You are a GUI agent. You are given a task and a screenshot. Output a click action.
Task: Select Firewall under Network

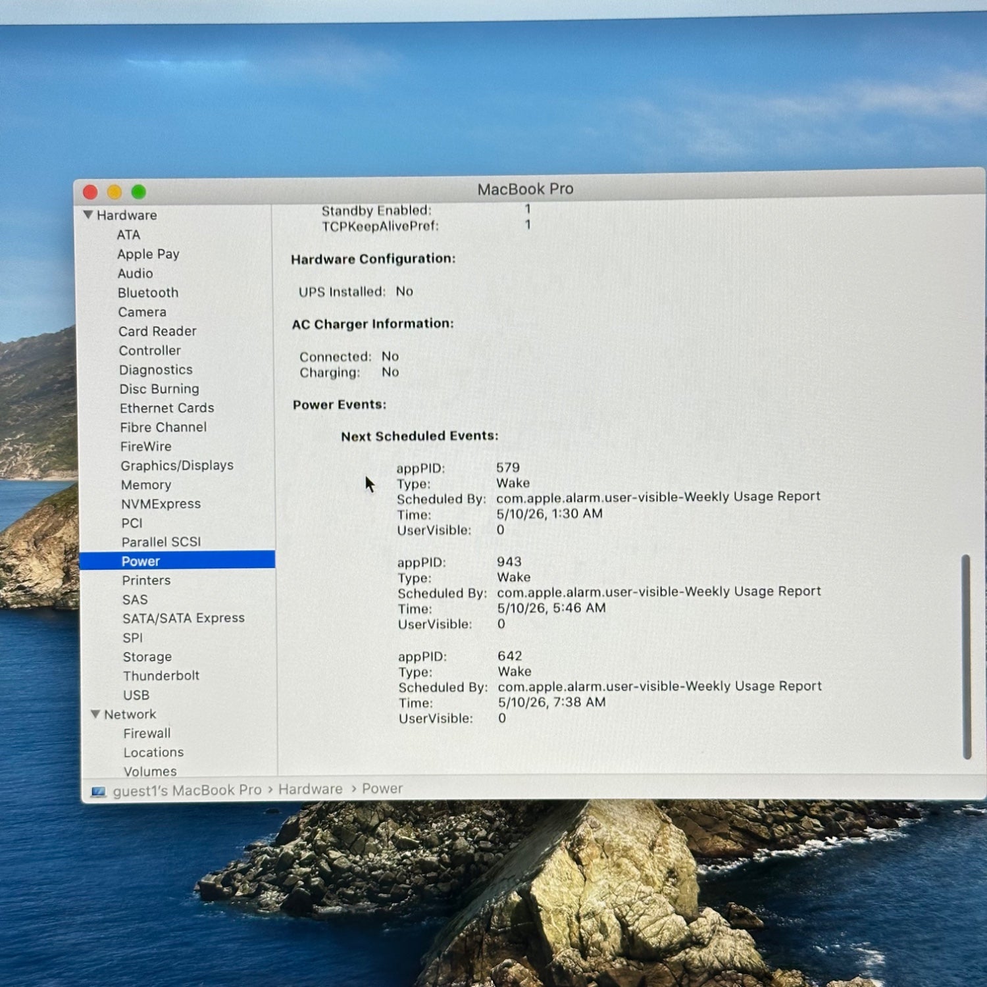pyautogui.click(x=147, y=733)
